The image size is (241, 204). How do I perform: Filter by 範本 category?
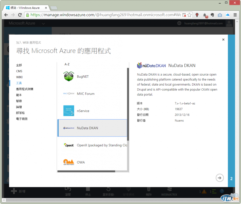(x=19, y=95)
